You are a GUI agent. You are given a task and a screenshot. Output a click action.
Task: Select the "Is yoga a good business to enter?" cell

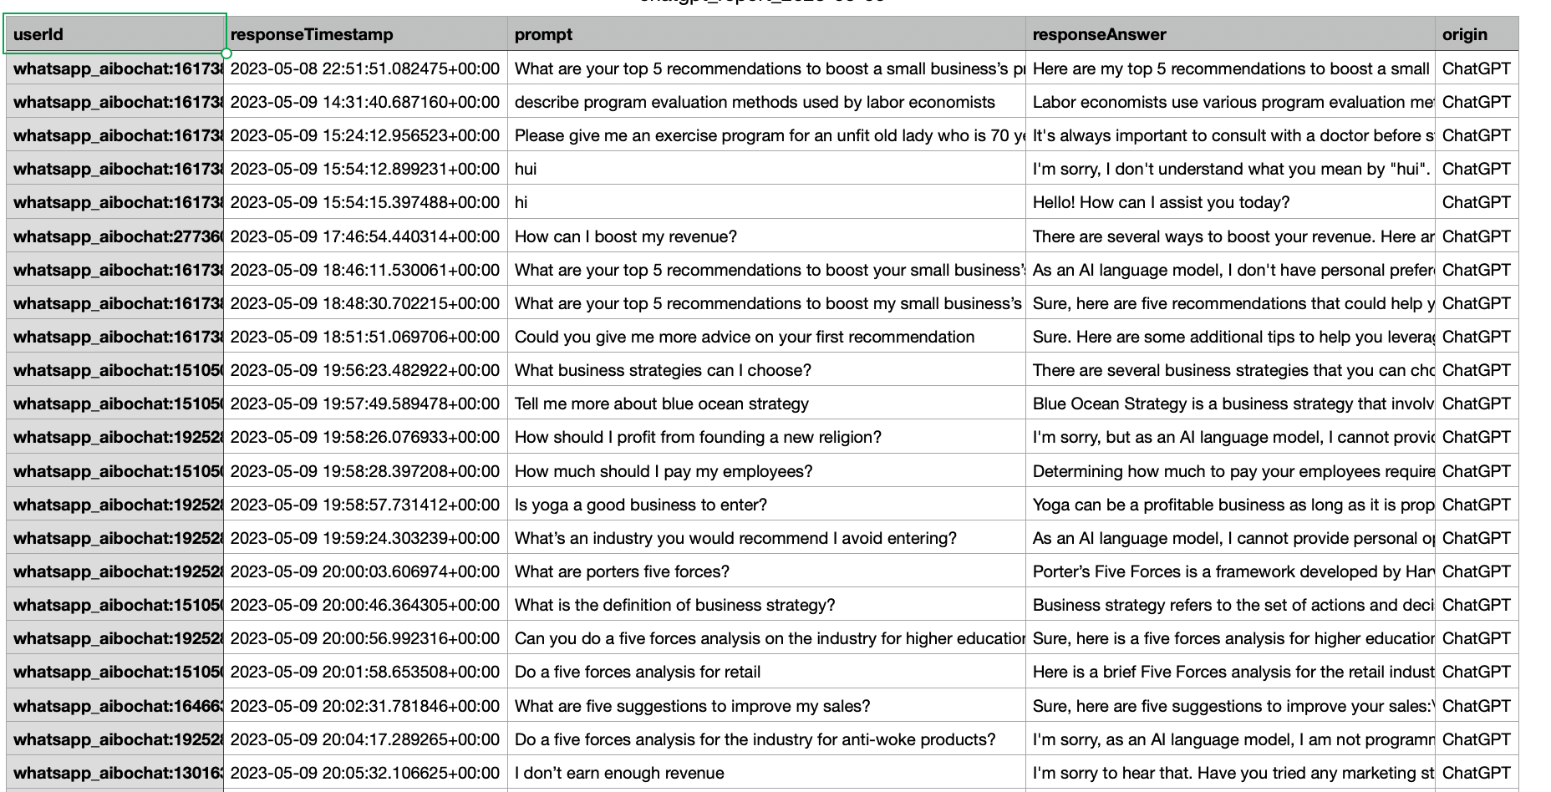pyautogui.click(x=766, y=505)
